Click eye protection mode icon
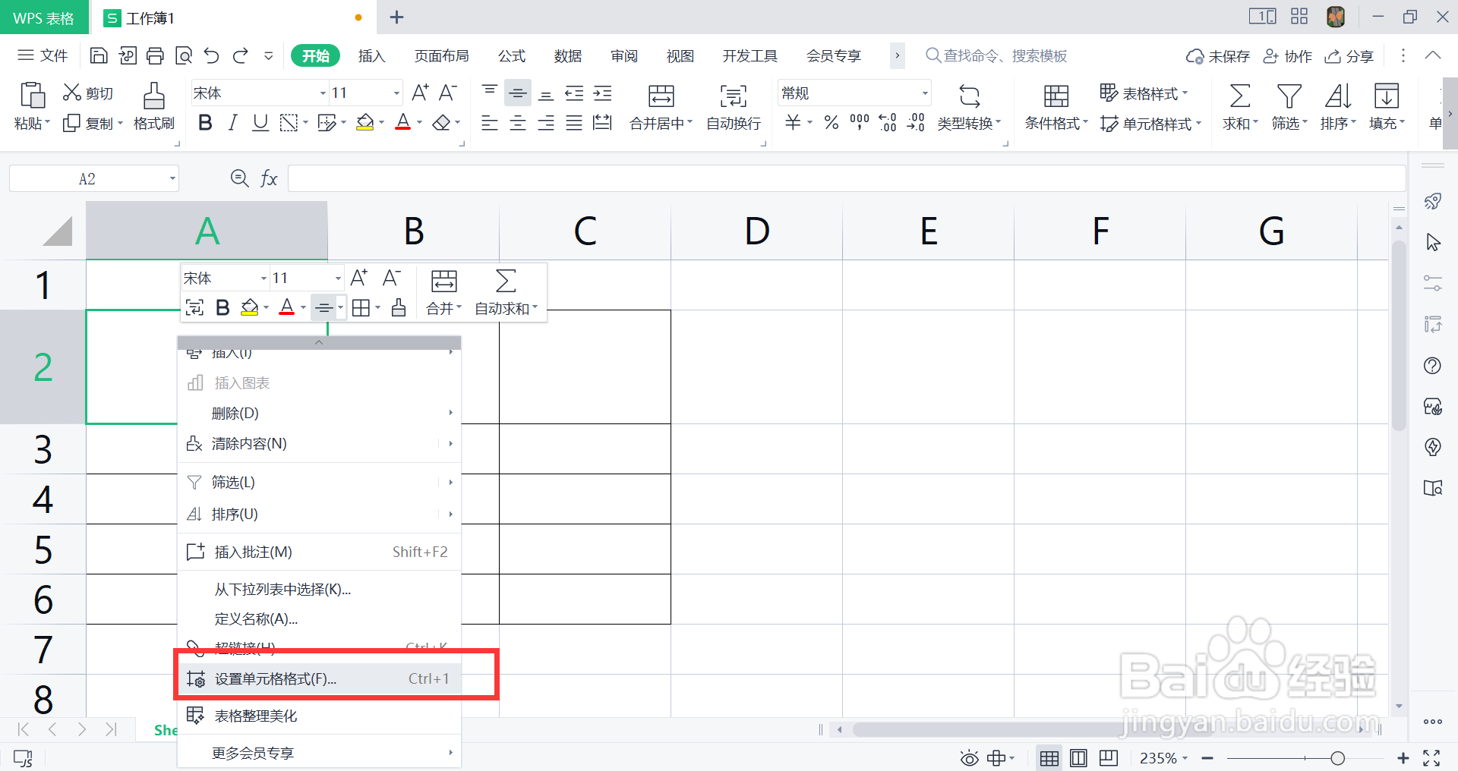Screen dimensions: 1458x771 [969, 758]
